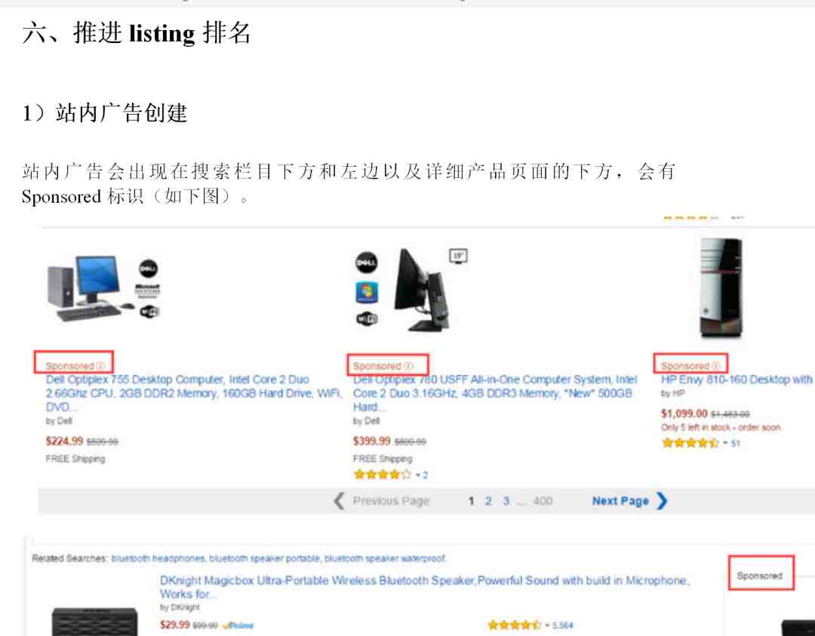This screenshot has height=636, width=815.
Task: Go to page 2 of the results
Action: (488, 501)
